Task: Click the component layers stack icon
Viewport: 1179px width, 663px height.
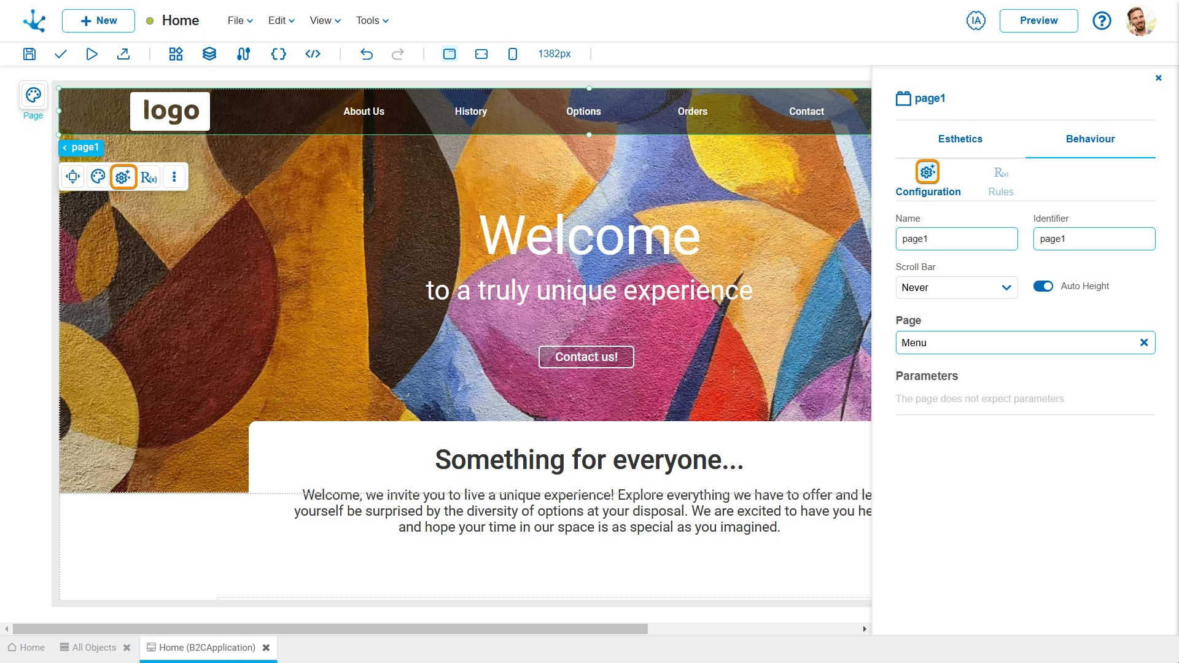Action: (209, 53)
